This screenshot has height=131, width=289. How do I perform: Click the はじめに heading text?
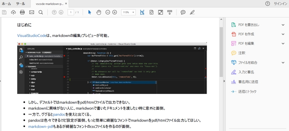point(24,25)
